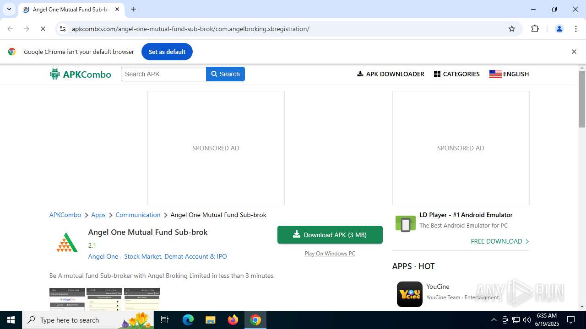Click the Angel One app logo icon
The height and width of the screenshot is (329, 586).
(67, 243)
